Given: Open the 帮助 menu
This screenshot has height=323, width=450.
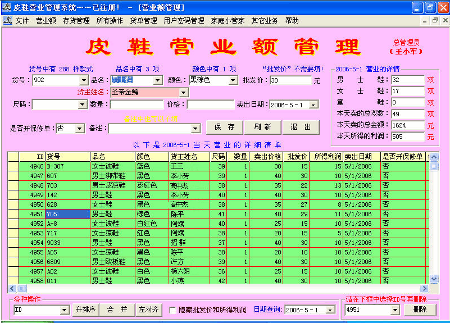Looking at the screenshot, I should click(x=292, y=20).
